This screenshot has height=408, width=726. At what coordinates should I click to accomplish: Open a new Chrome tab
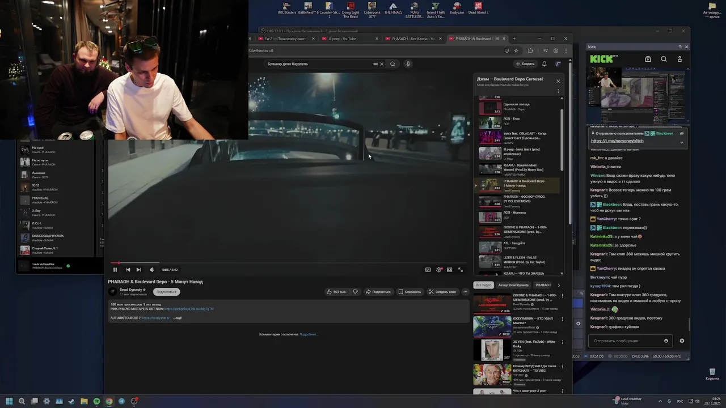coord(514,39)
